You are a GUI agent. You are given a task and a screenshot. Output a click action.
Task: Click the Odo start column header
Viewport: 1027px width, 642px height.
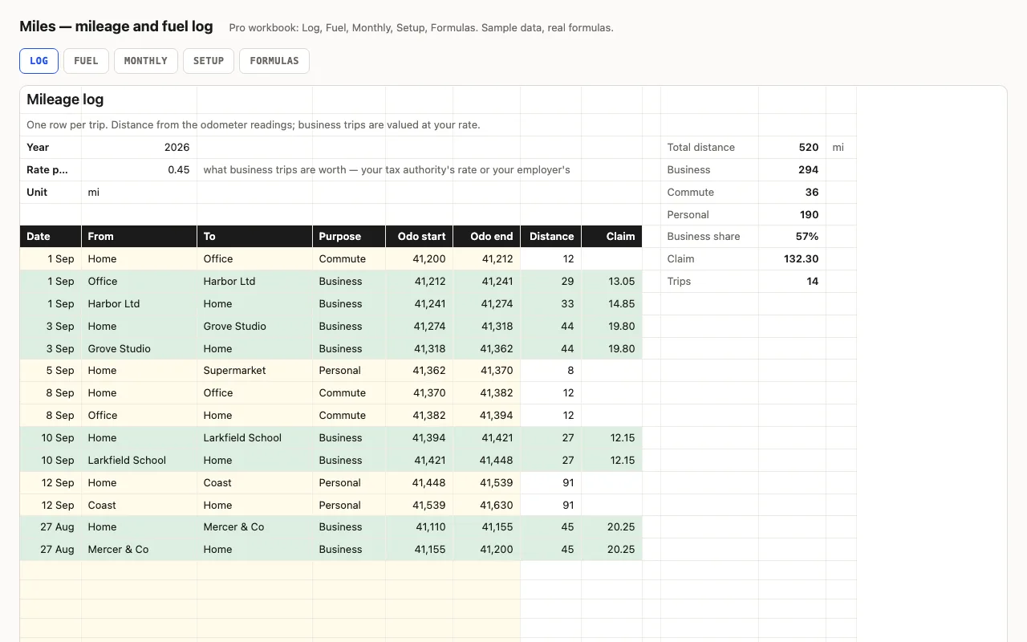click(419, 237)
